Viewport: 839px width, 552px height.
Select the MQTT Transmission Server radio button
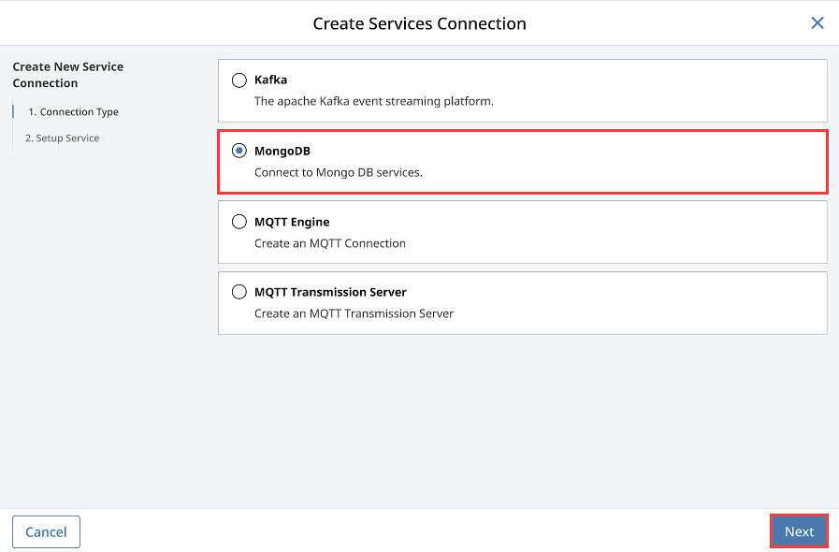[x=239, y=292]
